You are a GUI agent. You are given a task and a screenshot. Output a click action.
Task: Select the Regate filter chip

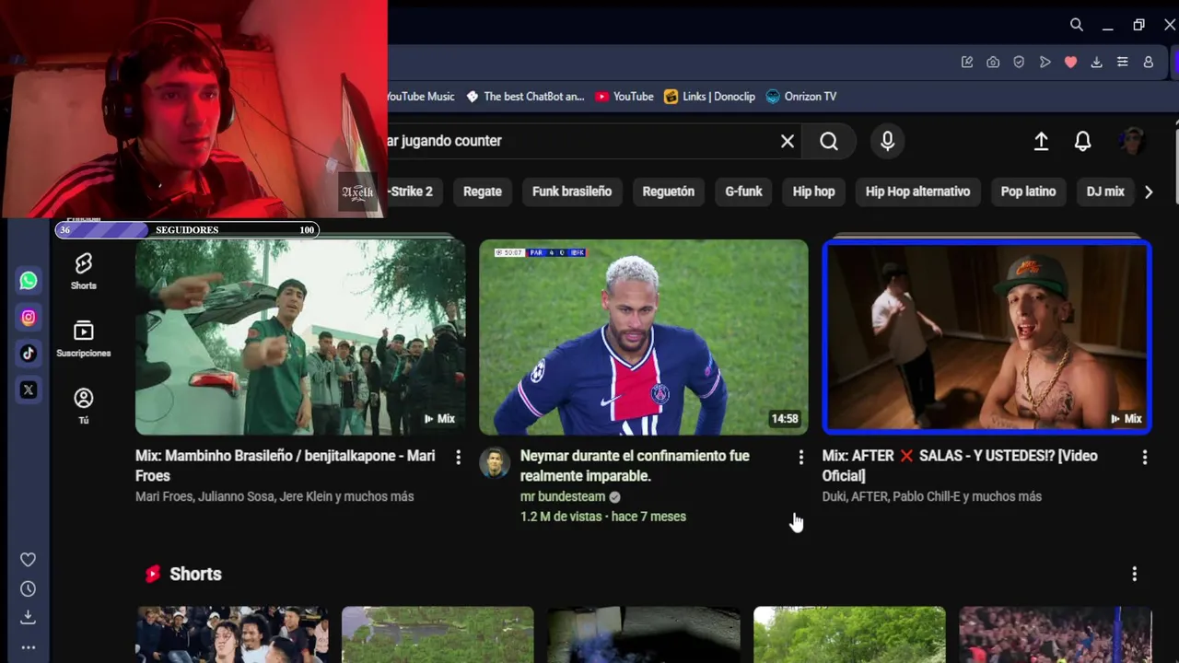coord(483,192)
